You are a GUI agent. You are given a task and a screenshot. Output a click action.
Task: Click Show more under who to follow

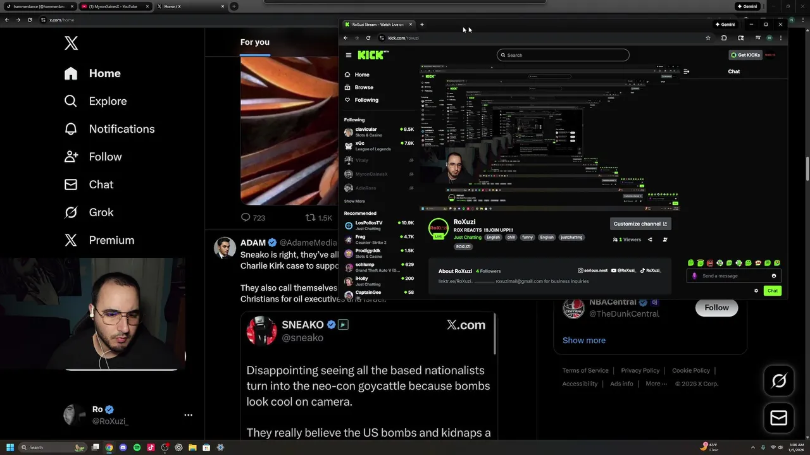[x=584, y=340]
